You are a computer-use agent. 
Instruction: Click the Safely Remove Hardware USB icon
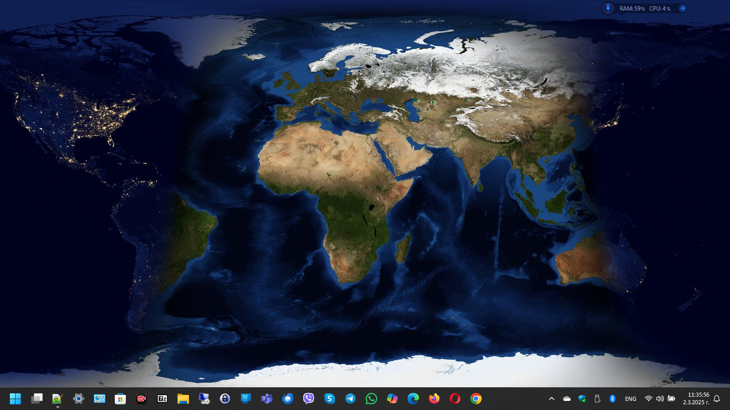point(597,399)
